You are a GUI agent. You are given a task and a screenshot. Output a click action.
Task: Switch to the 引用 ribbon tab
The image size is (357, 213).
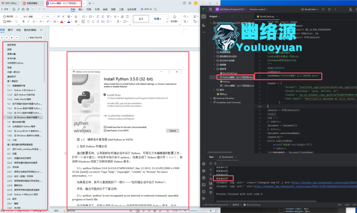97,9
